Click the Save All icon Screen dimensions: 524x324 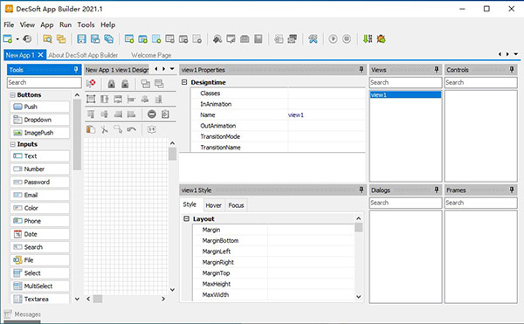109,38
